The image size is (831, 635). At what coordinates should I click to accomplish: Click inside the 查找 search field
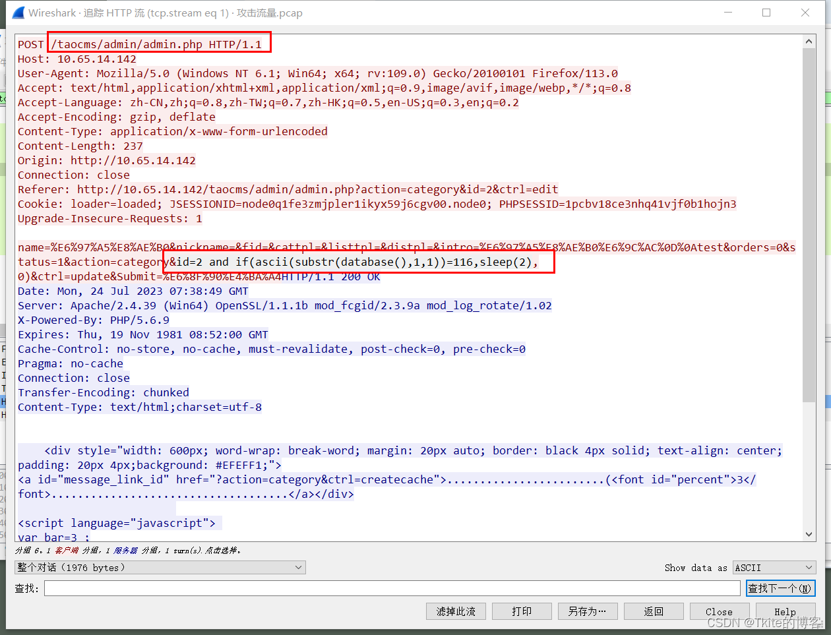click(392, 588)
